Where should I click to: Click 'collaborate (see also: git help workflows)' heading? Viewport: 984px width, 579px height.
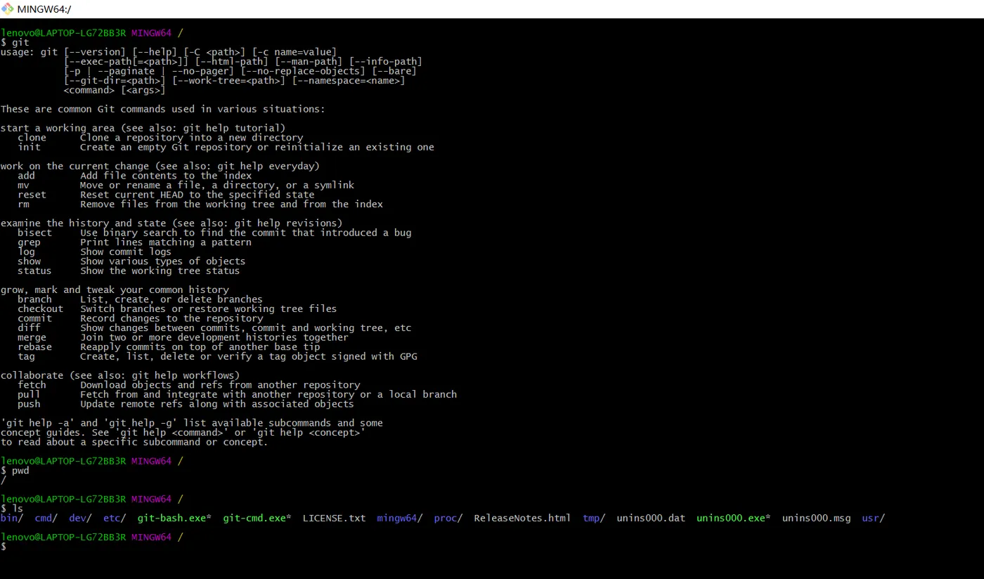[120, 375]
